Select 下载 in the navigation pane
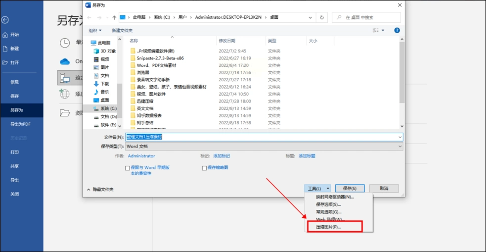This screenshot has width=486, height=252. point(101,84)
